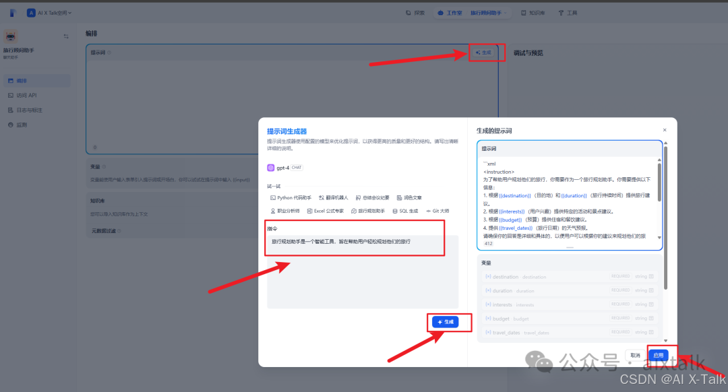Open 日志与标注 in the left sidebar
The width and height of the screenshot is (728, 392).
(x=36, y=110)
